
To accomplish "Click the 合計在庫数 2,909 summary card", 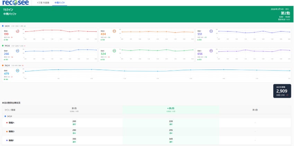I will 282,91.
